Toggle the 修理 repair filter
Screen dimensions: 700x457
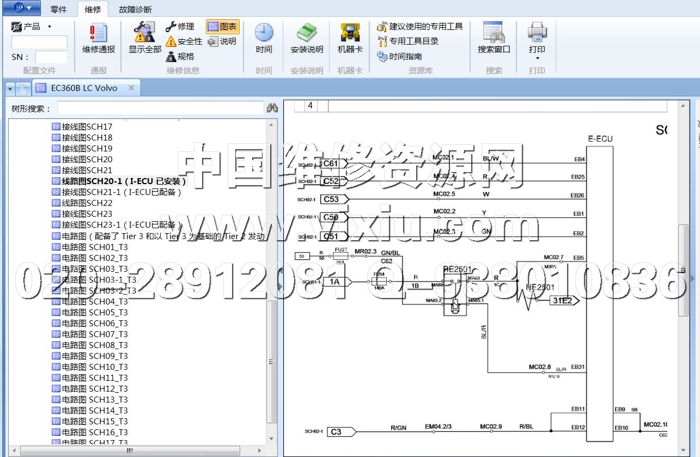click(x=180, y=27)
